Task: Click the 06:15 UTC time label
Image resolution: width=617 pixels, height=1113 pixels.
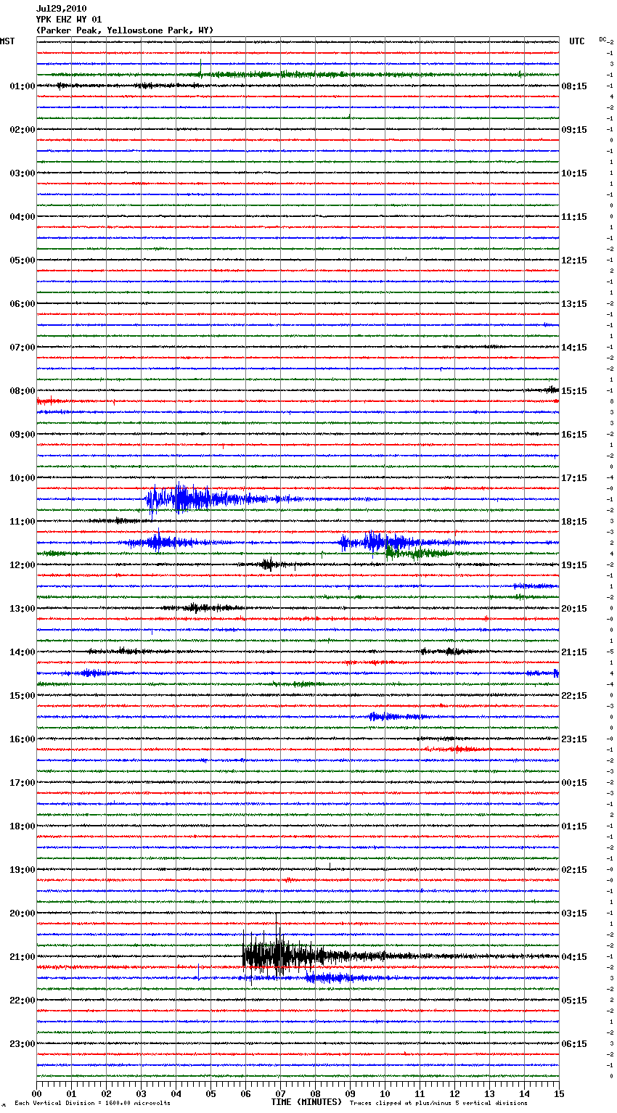Action: tap(574, 1044)
